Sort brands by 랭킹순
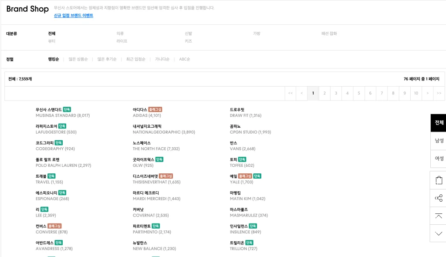The height and width of the screenshot is (257, 446). click(54, 59)
